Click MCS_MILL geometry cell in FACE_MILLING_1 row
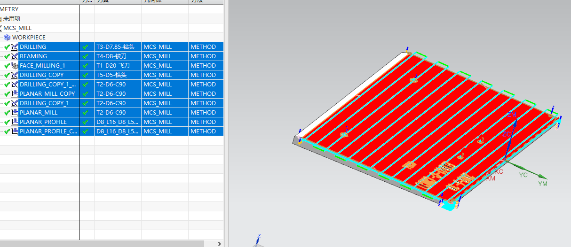Viewport: 571px width, 247px height. 165,66
